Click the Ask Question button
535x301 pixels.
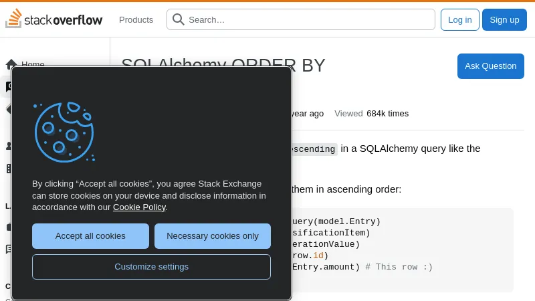(x=490, y=66)
